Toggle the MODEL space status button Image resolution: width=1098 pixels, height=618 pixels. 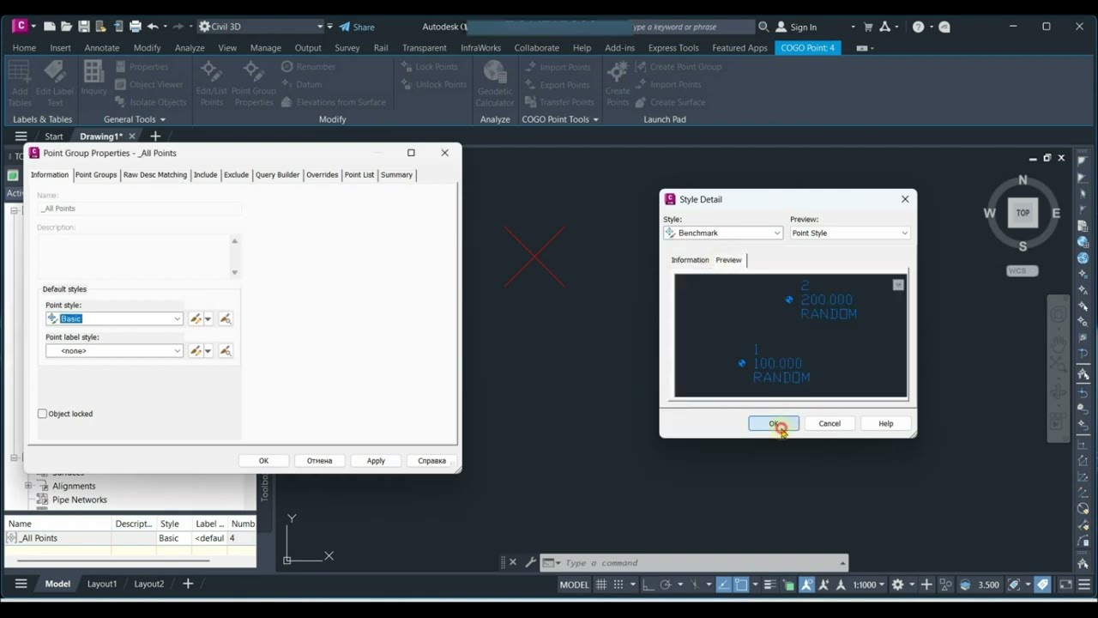tap(574, 585)
